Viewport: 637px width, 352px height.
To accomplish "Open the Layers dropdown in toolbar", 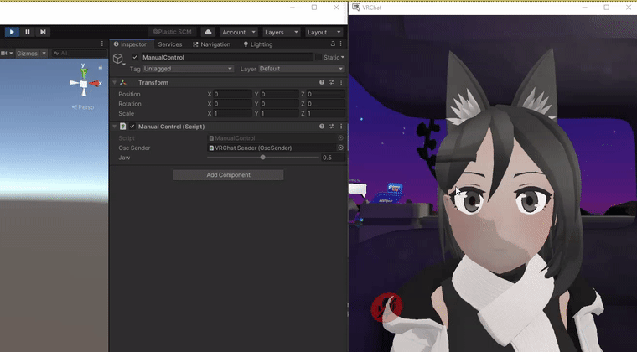I will tap(281, 32).
